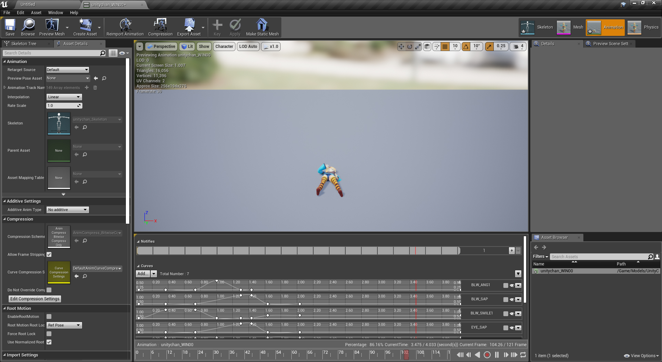
Task: Click the Create Asset toolbar icon
Action: pyautogui.click(x=85, y=27)
